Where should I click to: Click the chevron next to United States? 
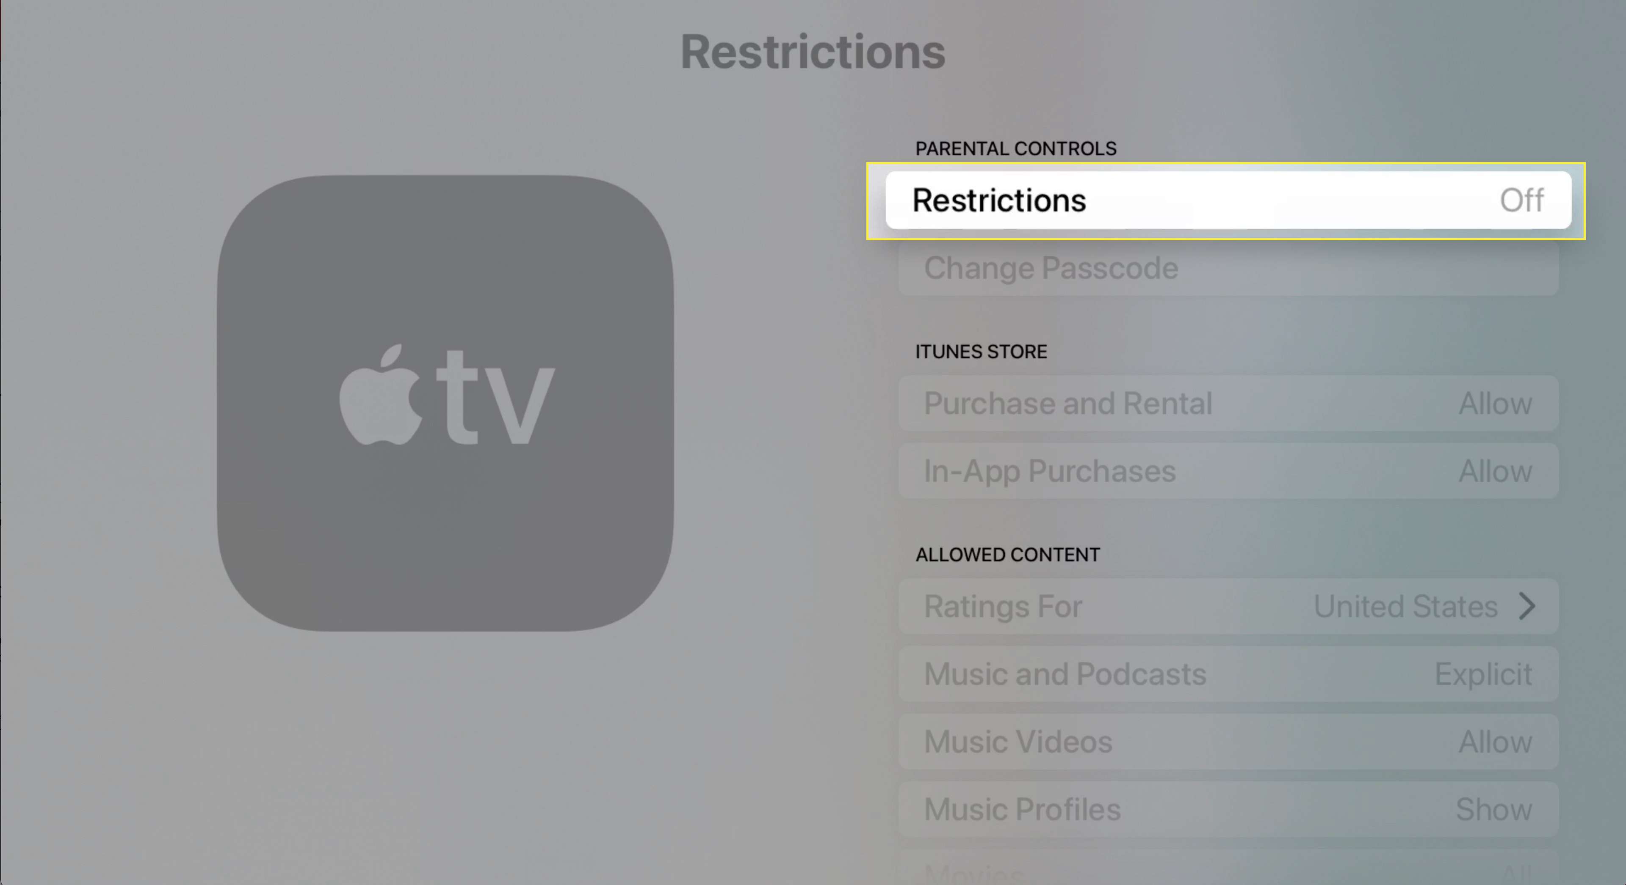[1531, 605]
